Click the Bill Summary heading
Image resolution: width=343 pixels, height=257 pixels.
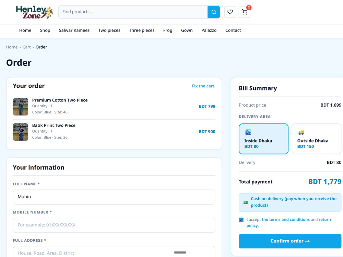pyautogui.click(x=258, y=88)
